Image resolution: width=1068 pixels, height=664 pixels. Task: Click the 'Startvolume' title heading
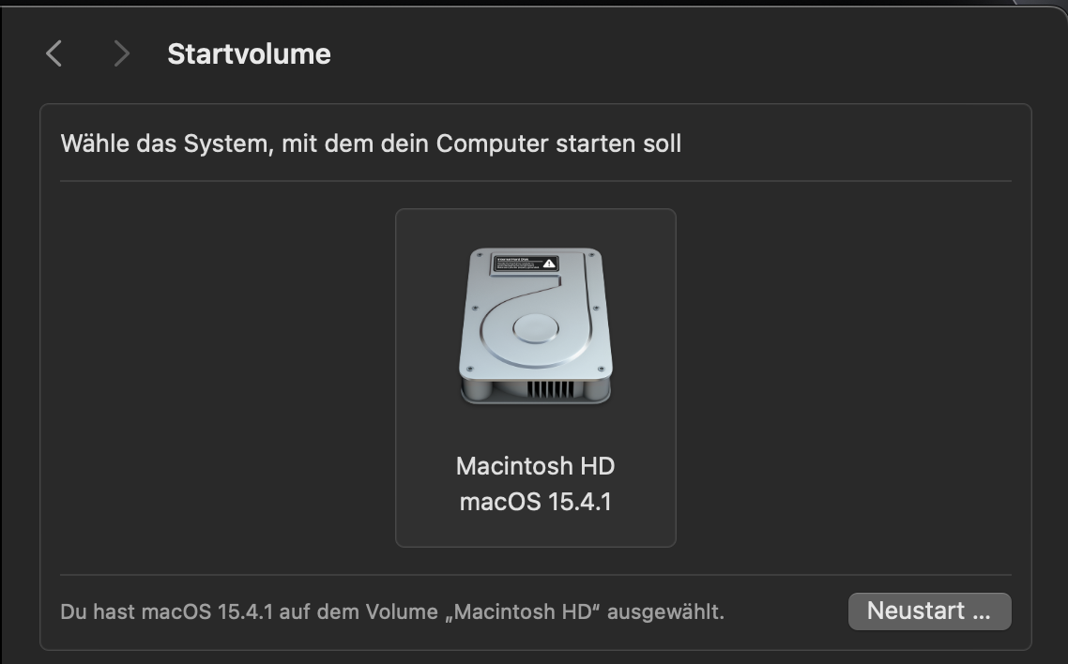point(248,53)
